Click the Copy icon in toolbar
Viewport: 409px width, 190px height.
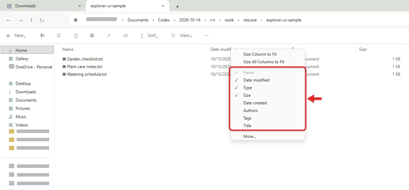click(x=59, y=36)
